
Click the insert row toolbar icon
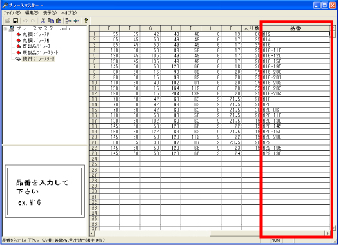pos(68,21)
